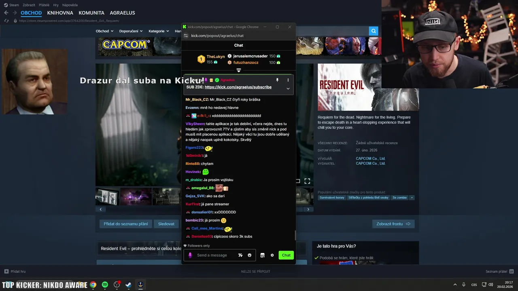The width and height of the screenshot is (518, 291).
Task: Add tag with plus button
Action: 412,198
